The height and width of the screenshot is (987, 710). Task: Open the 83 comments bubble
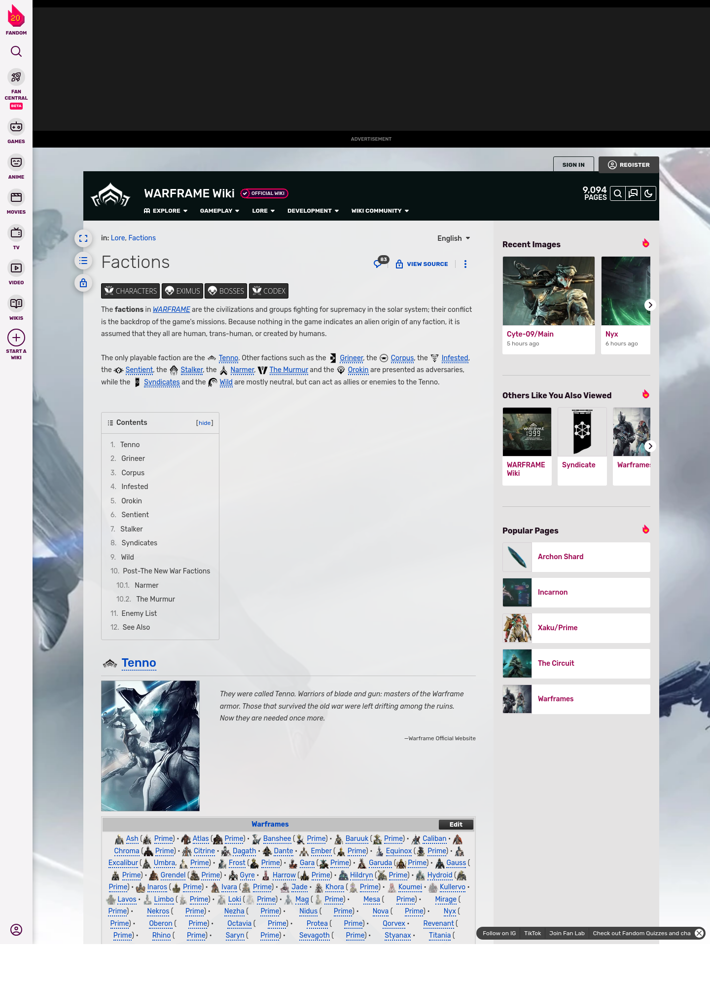[x=381, y=263]
